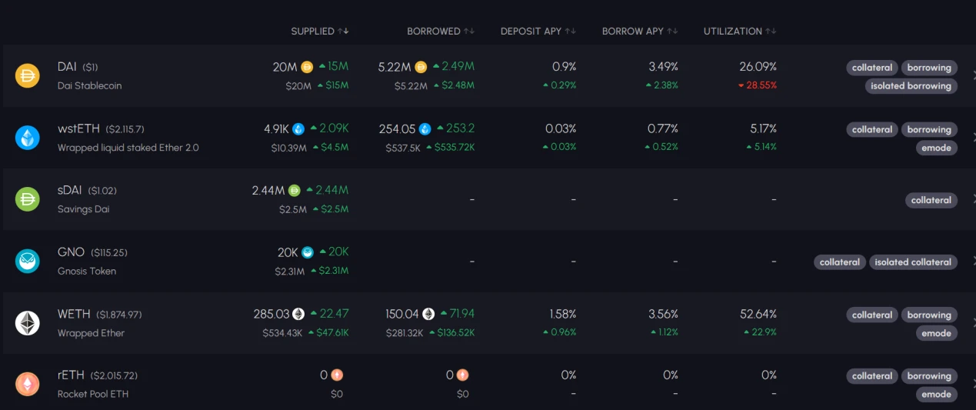Click the sDAI collateral tag
This screenshot has width=976, height=410.
tap(931, 200)
